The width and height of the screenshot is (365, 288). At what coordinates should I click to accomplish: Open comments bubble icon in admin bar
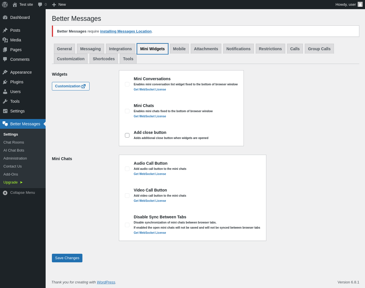[x=40, y=5]
